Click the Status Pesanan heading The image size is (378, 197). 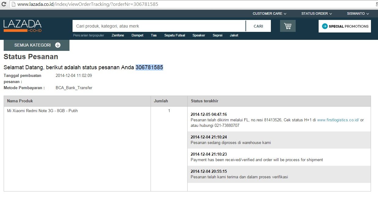point(31,57)
